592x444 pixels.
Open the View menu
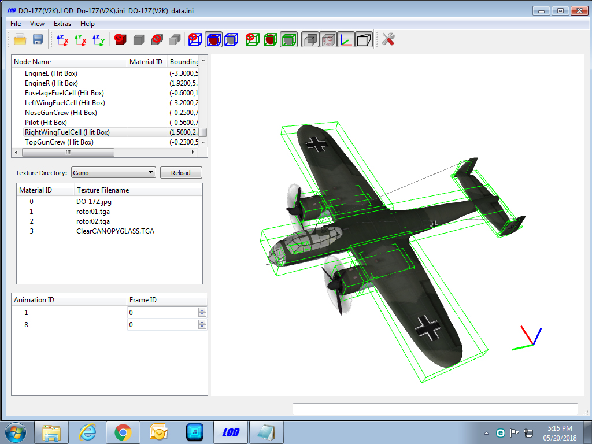[37, 23]
